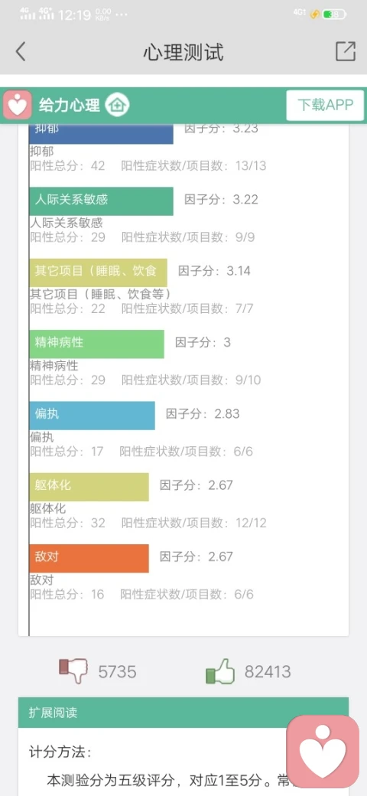The height and width of the screenshot is (796, 367).
Task: Click the 下载APP button
Action: [325, 106]
